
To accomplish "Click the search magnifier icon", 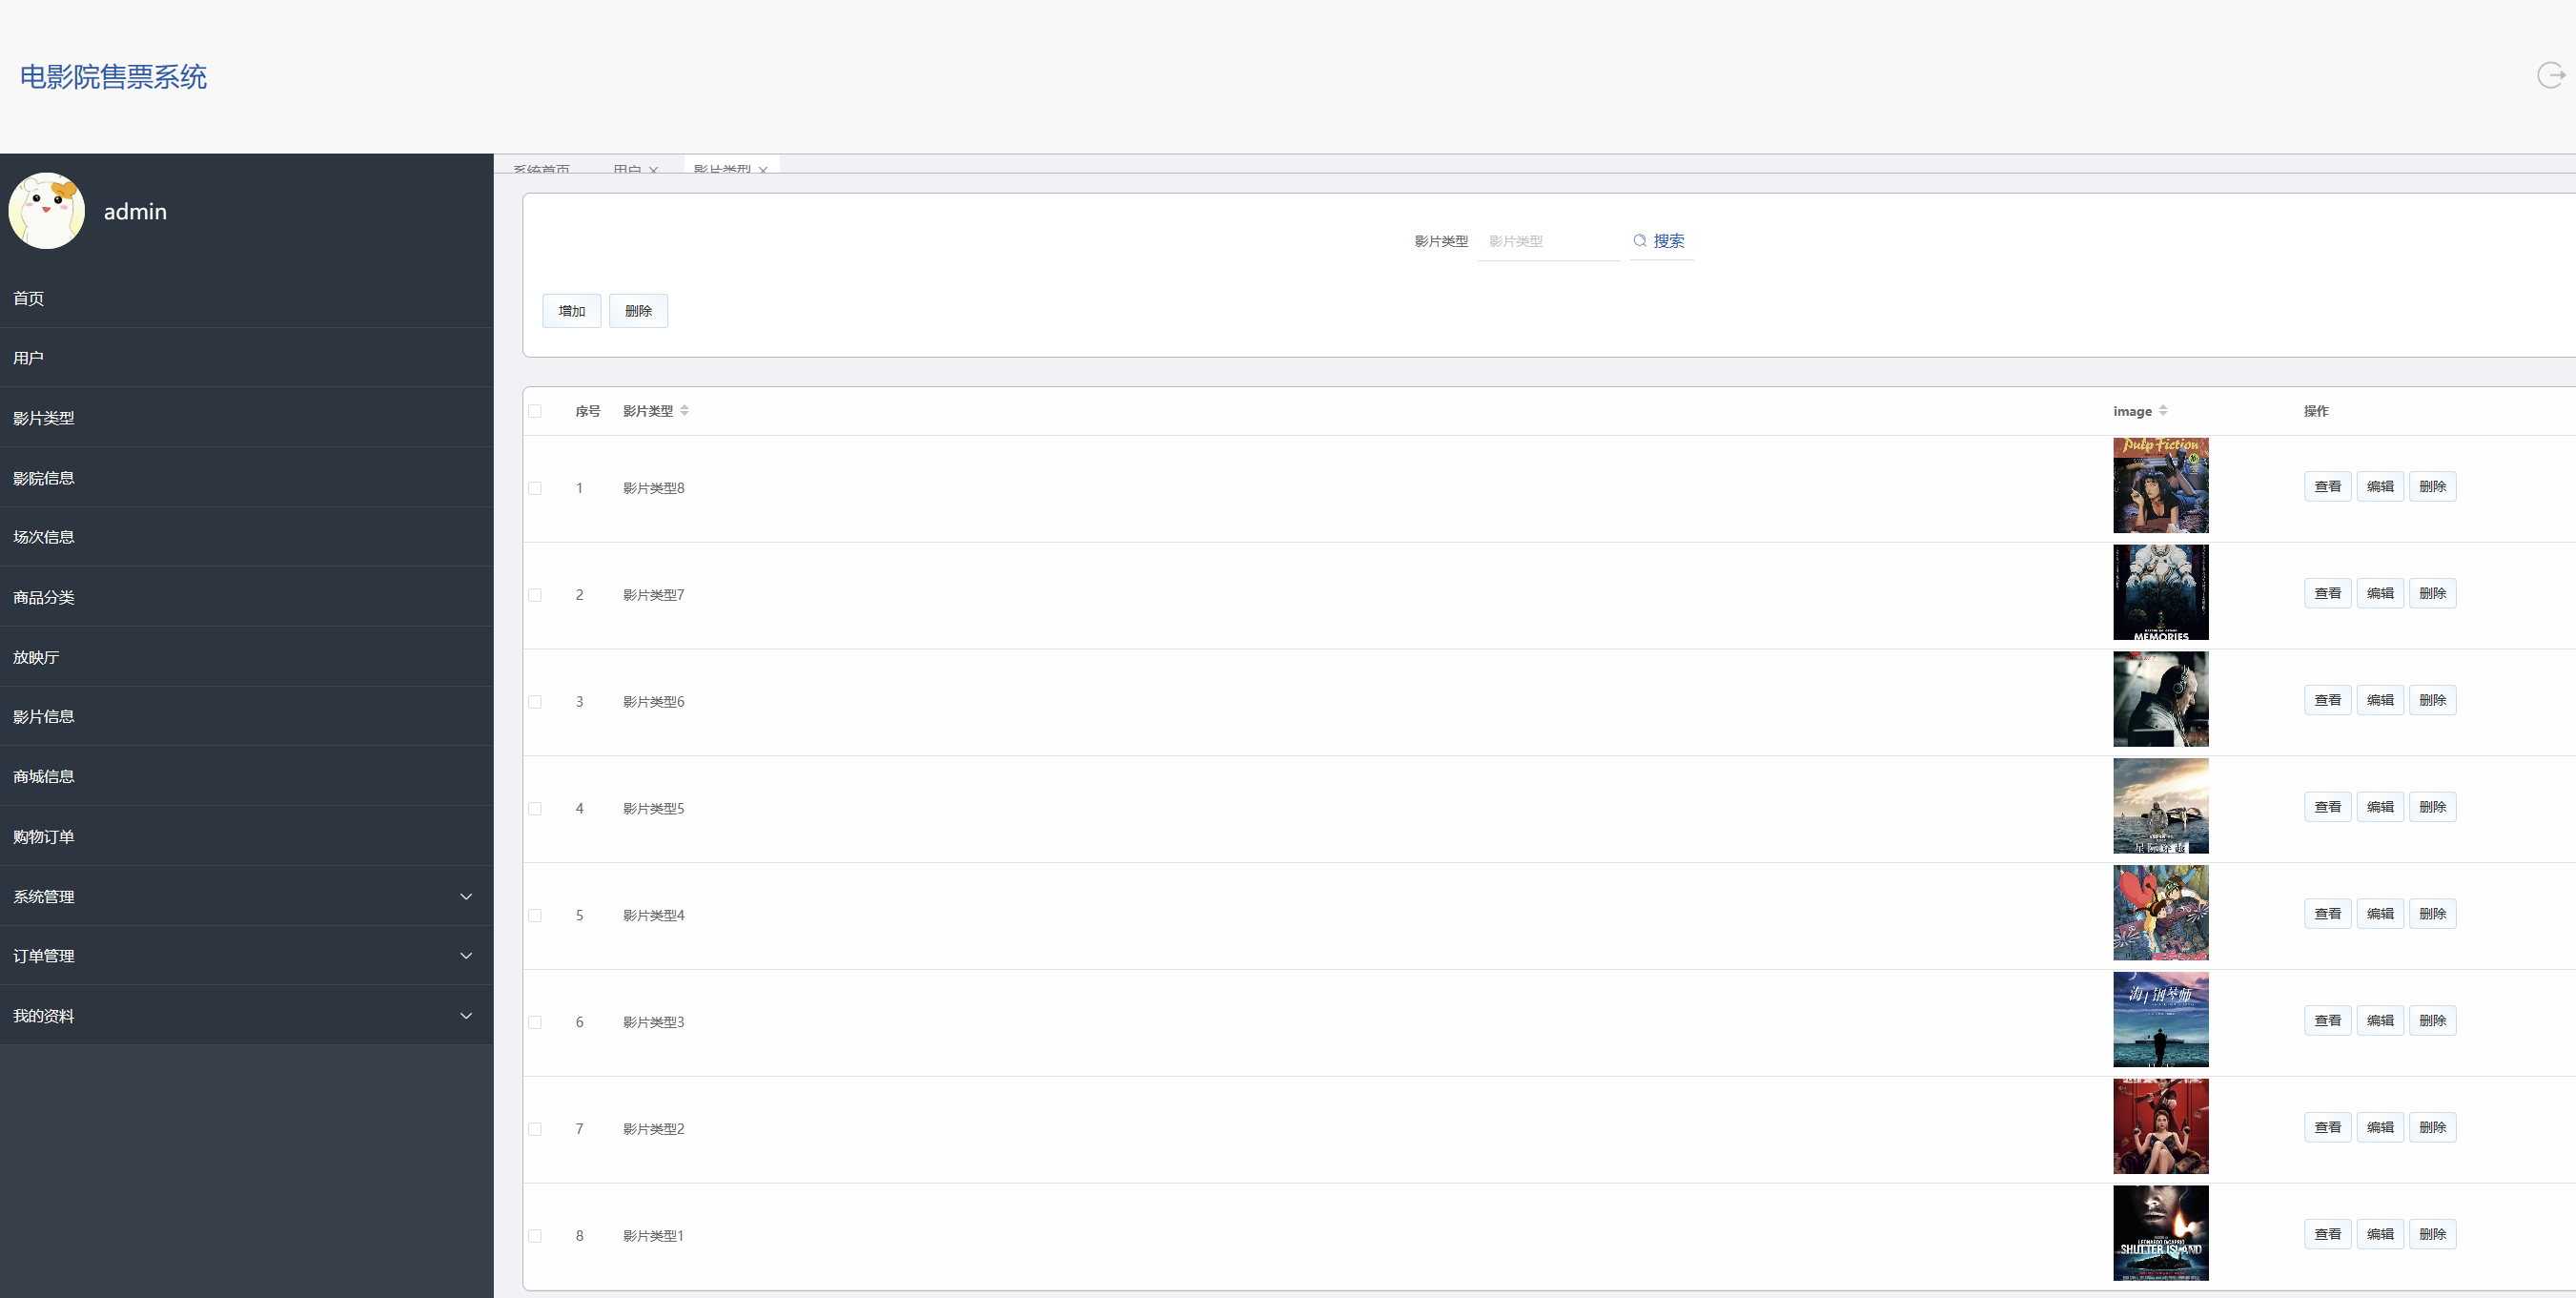I will [1640, 241].
